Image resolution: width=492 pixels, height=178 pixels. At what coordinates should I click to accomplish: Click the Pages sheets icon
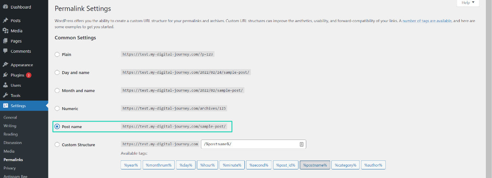coord(5,41)
